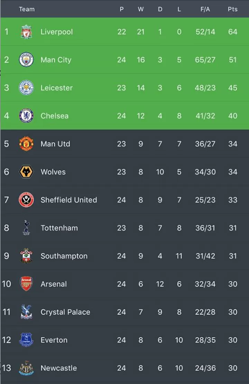
Task: Open the Leicester club badge
Action: coord(26,88)
